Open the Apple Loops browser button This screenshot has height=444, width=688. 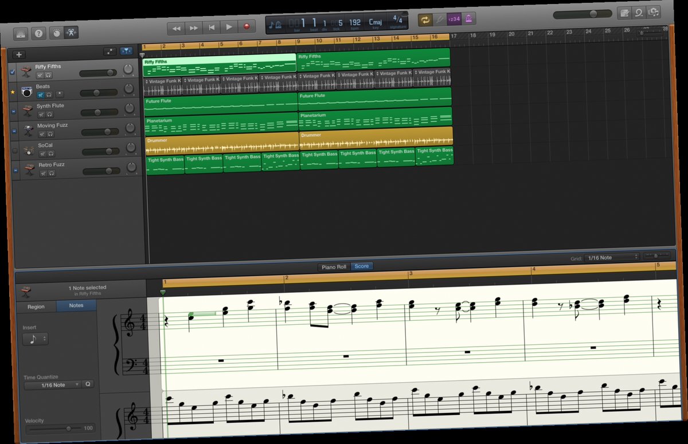(x=638, y=12)
